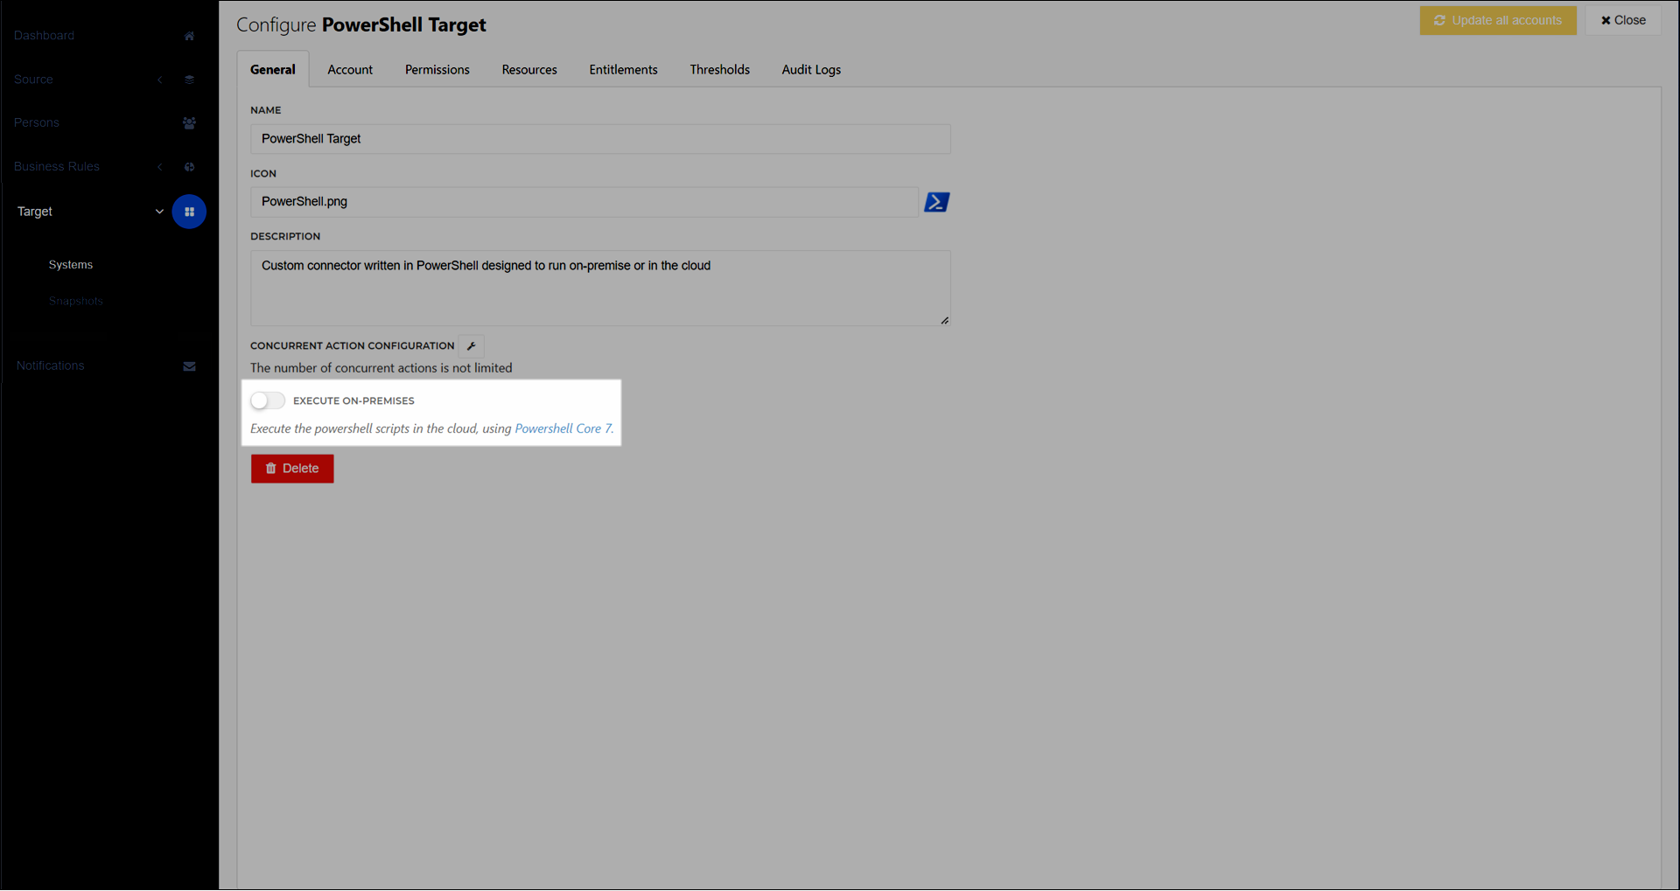This screenshot has height=891, width=1680.
Task: Switch to the General tab
Action: pos(273,70)
